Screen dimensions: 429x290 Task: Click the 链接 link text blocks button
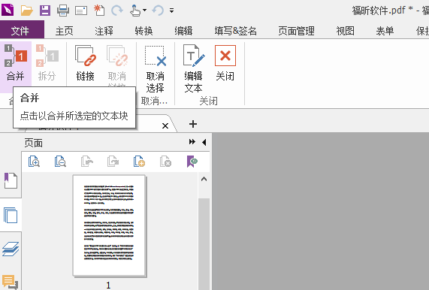86,63
